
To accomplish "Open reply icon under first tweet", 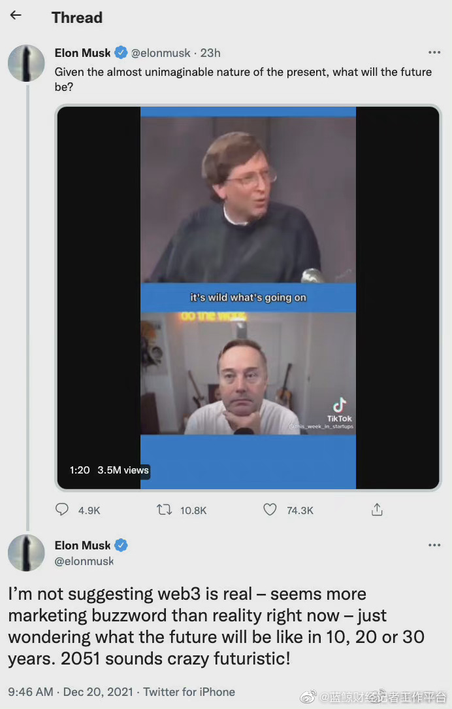I will click(x=62, y=510).
